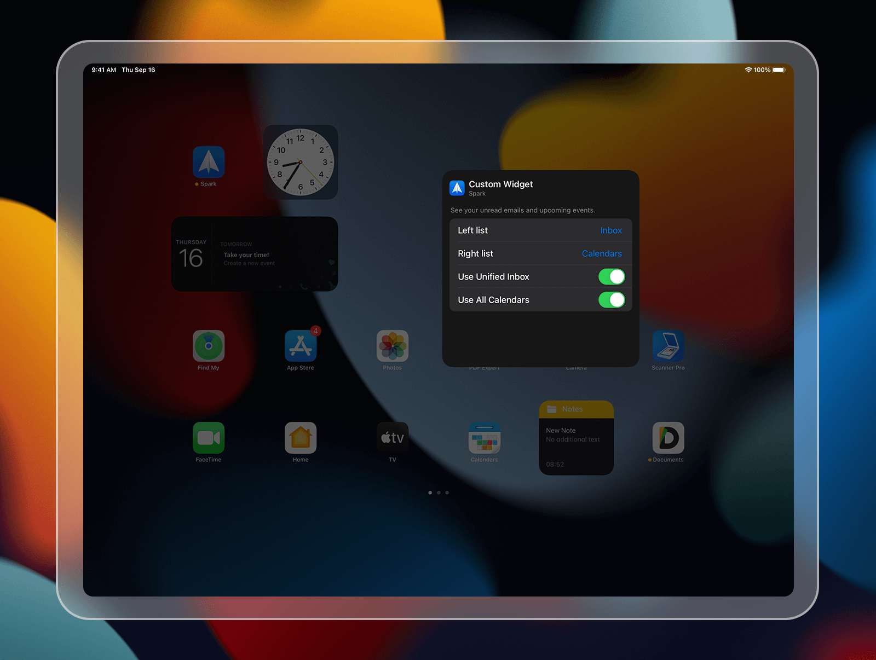Tap the Spark logo in Custom Widget header

click(457, 188)
